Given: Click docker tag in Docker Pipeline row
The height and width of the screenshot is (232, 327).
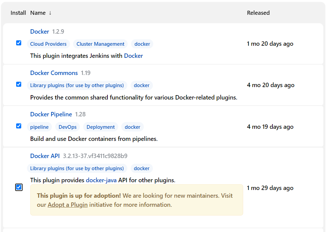Looking at the screenshot, I should pyautogui.click(x=132, y=127).
